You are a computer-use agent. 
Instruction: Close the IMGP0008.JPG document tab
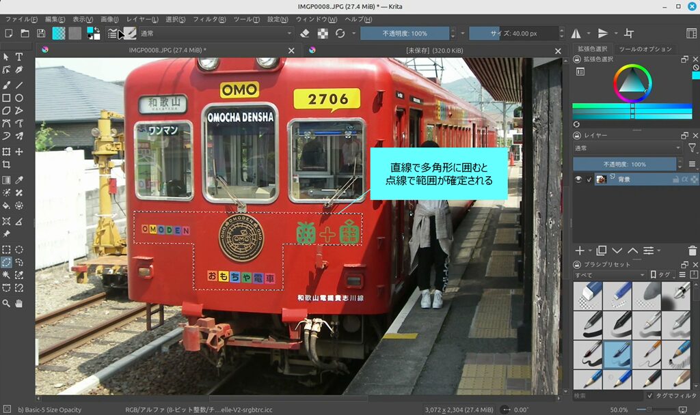pyautogui.click(x=292, y=51)
